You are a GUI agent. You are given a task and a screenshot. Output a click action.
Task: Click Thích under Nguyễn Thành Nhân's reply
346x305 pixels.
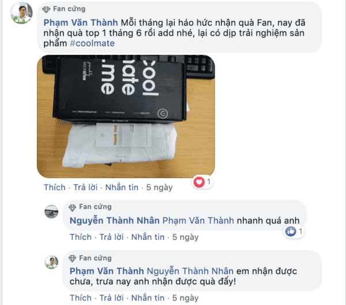(81, 237)
